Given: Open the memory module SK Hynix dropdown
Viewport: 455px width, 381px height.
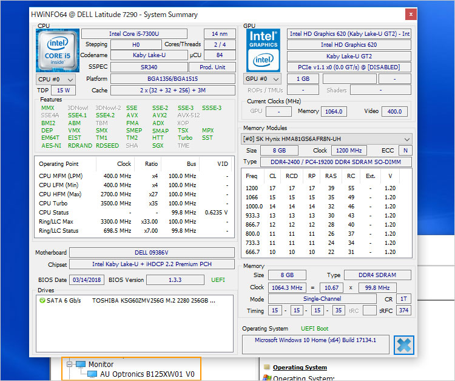Looking at the screenshot, I should [326, 139].
